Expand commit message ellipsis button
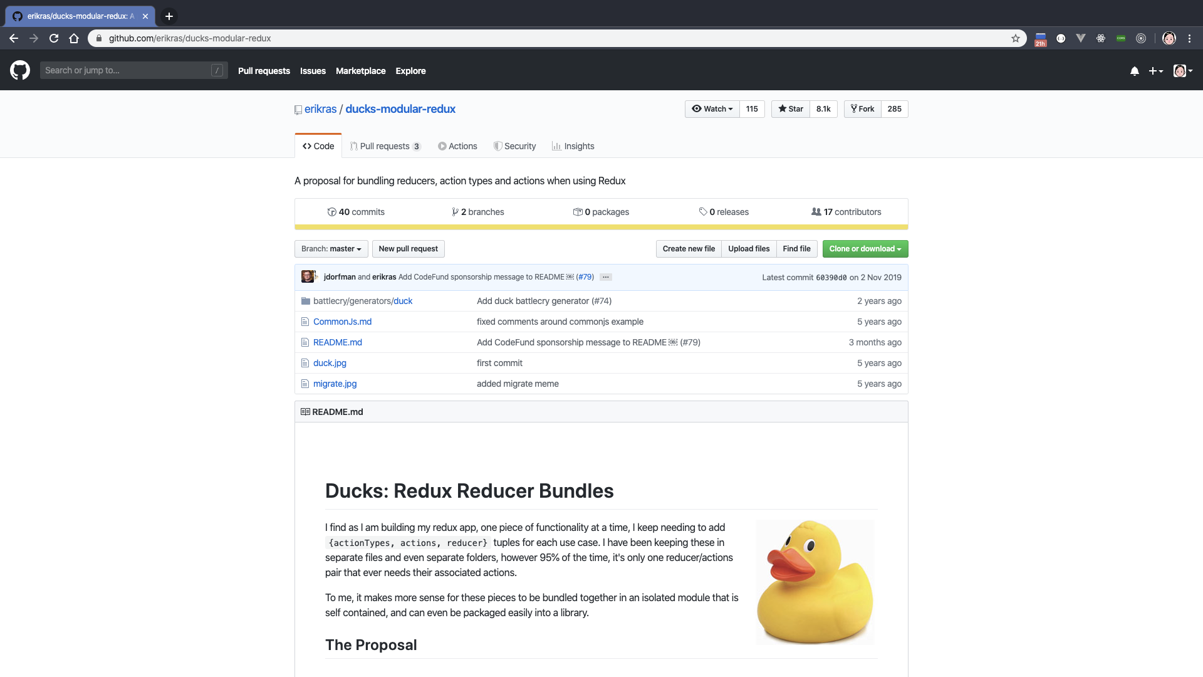The image size is (1203, 677). pos(605,277)
